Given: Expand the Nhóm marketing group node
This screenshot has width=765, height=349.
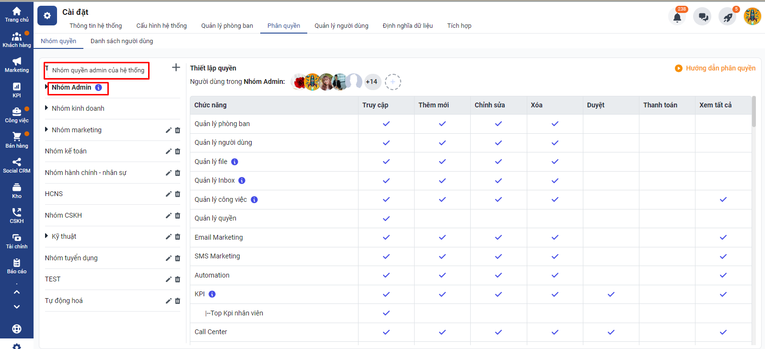Looking at the screenshot, I should (46, 129).
